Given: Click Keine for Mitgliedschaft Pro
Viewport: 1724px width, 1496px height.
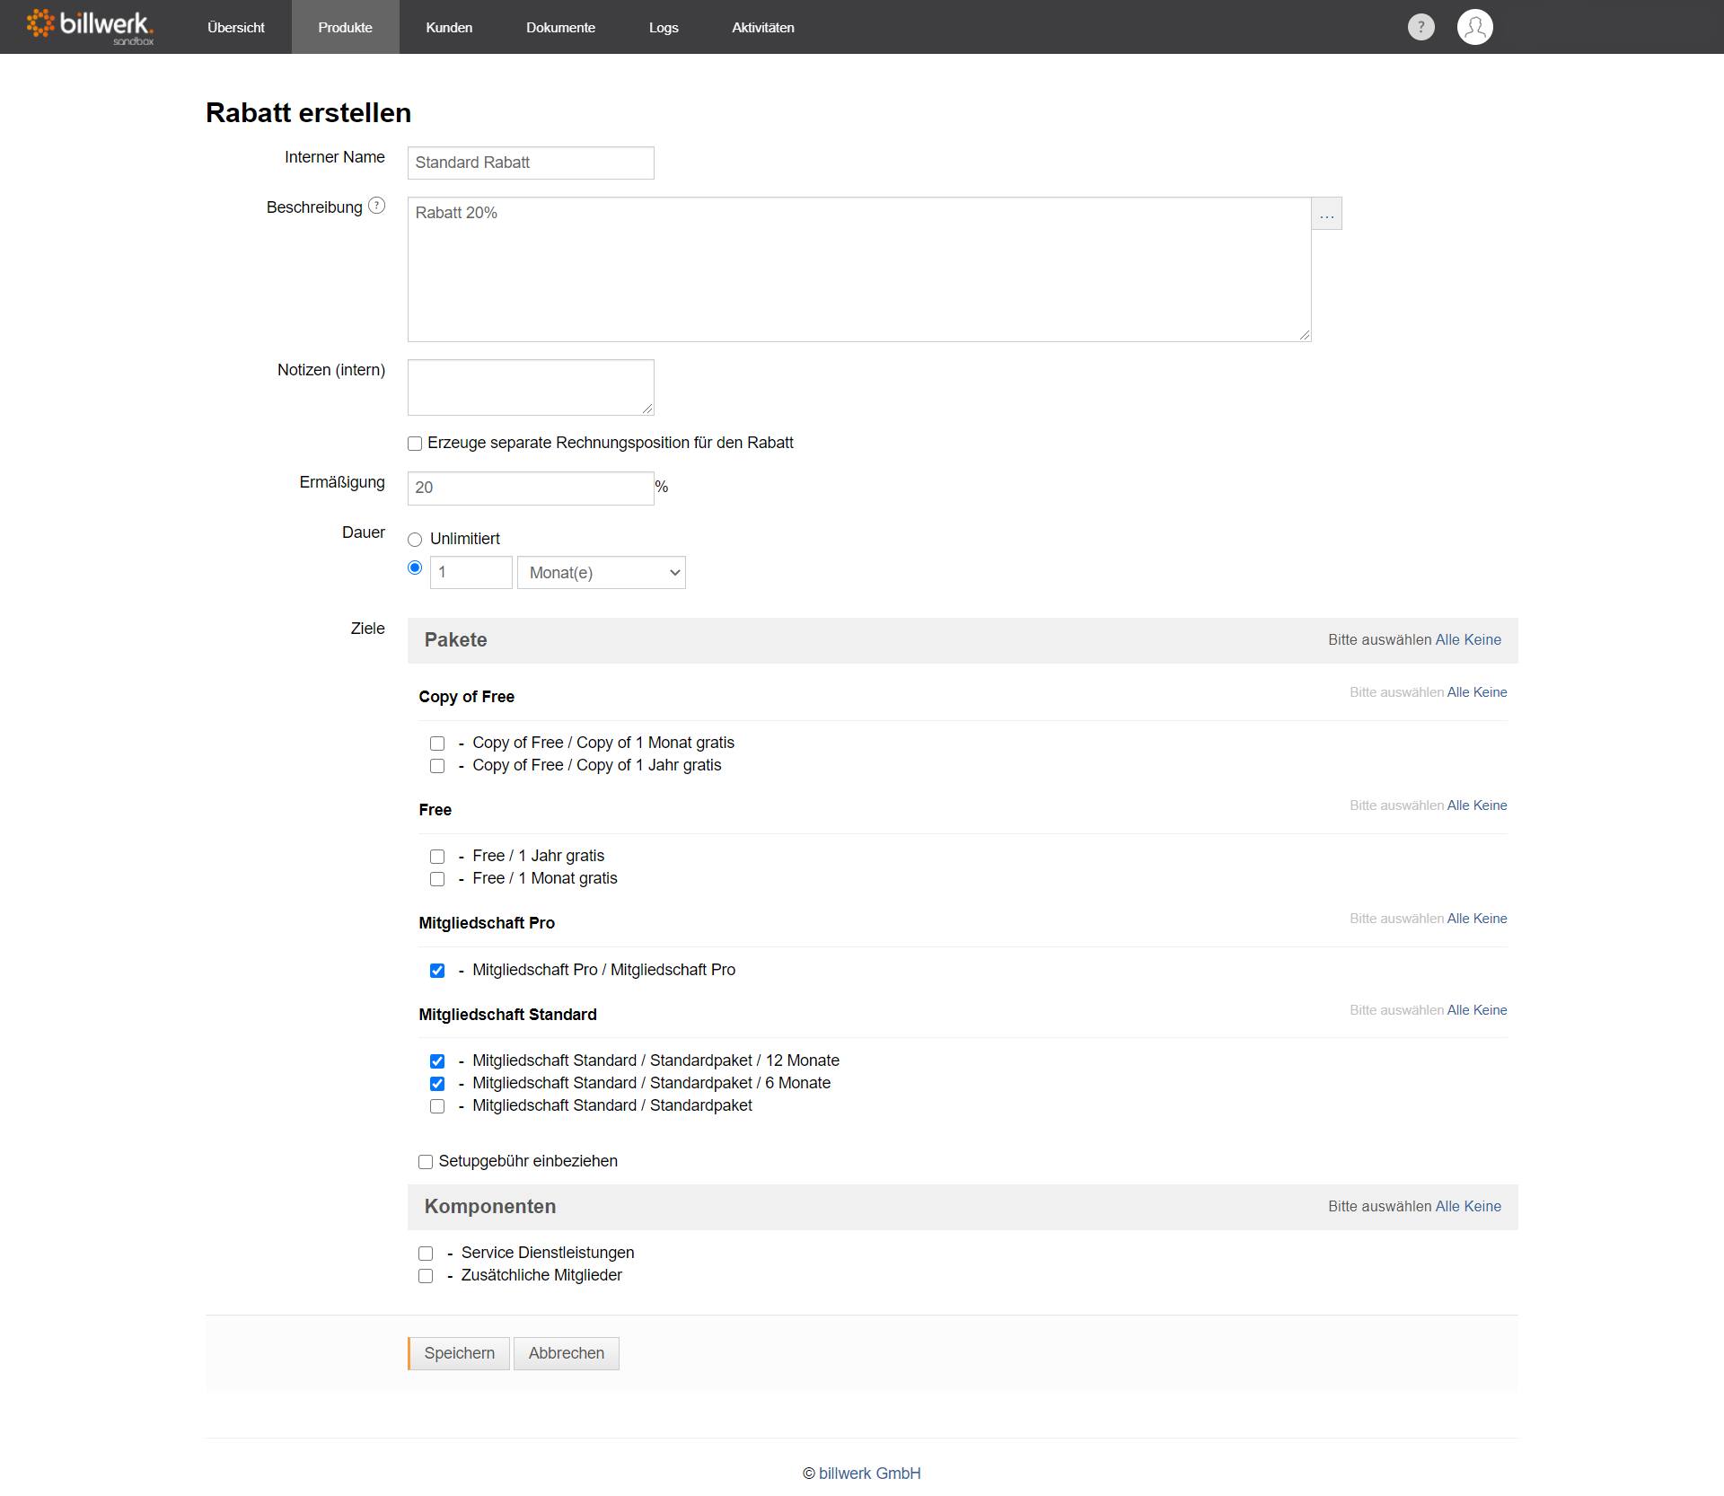Looking at the screenshot, I should coord(1491,919).
